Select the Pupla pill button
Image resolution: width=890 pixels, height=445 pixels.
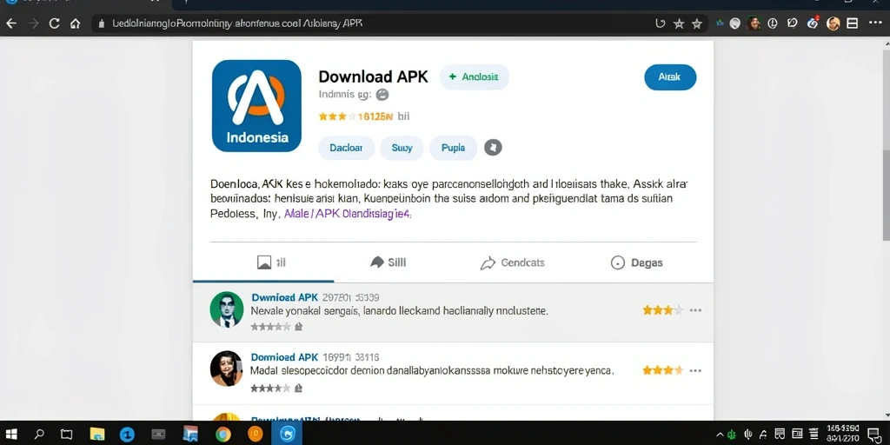(x=453, y=148)
